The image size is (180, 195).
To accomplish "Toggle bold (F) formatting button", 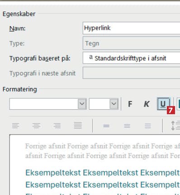I will tap(130, 104).
